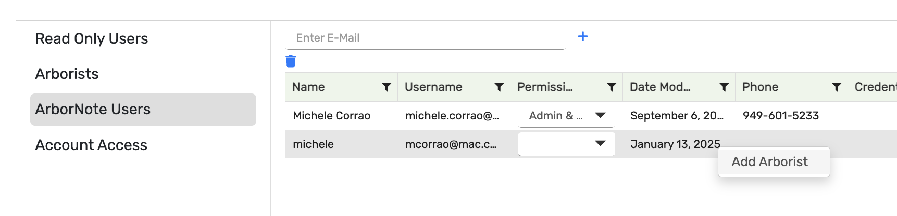Go to the Account Access section
897x216 pixels.
tap(91, 145)
